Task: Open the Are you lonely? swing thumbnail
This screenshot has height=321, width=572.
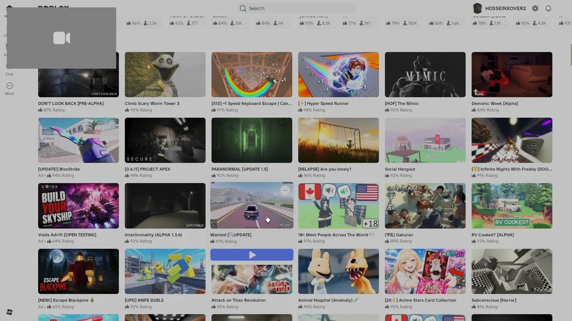Action: 338,140
